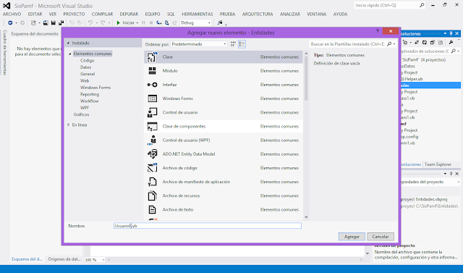Click the Save file toolbar icon
The image size is (463, 273).
54,22
